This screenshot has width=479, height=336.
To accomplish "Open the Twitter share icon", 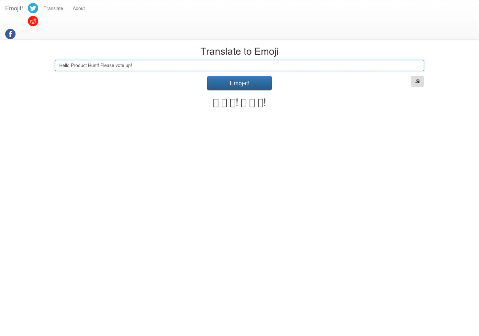I will (x=33, y=8).
